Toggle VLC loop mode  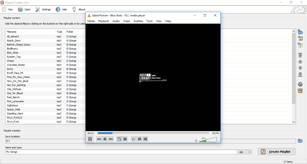pyautogui.click(x=139, y=139)
